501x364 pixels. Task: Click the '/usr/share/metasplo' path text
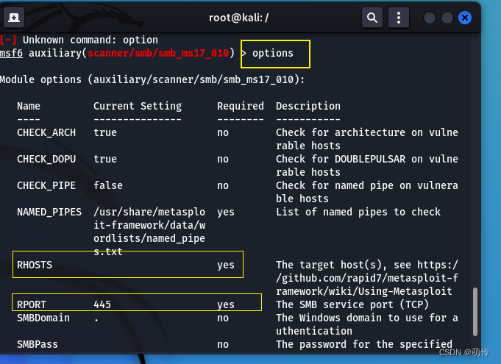(x=149, y=212)
